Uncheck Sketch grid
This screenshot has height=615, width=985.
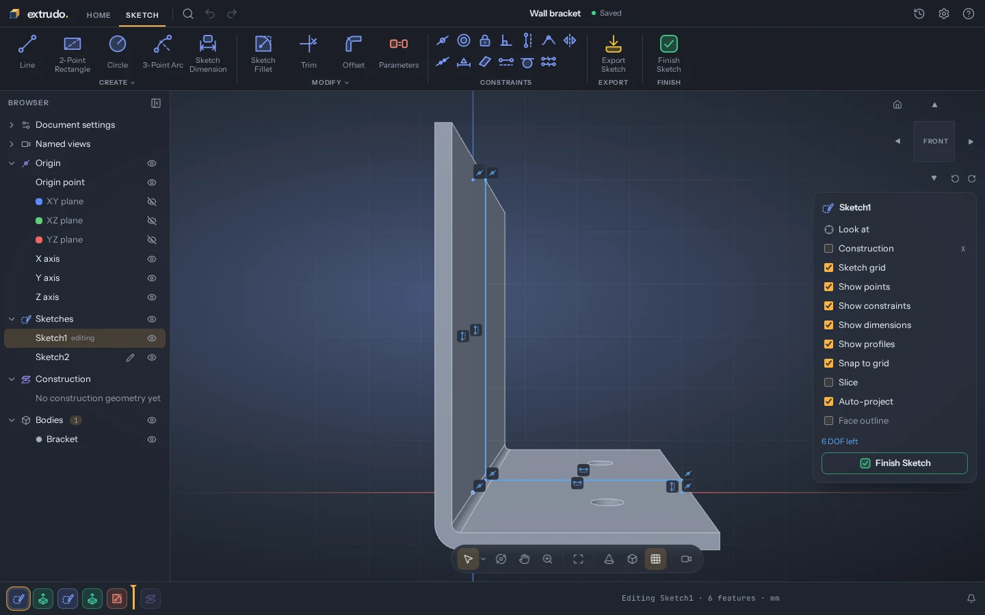[829, 268]
